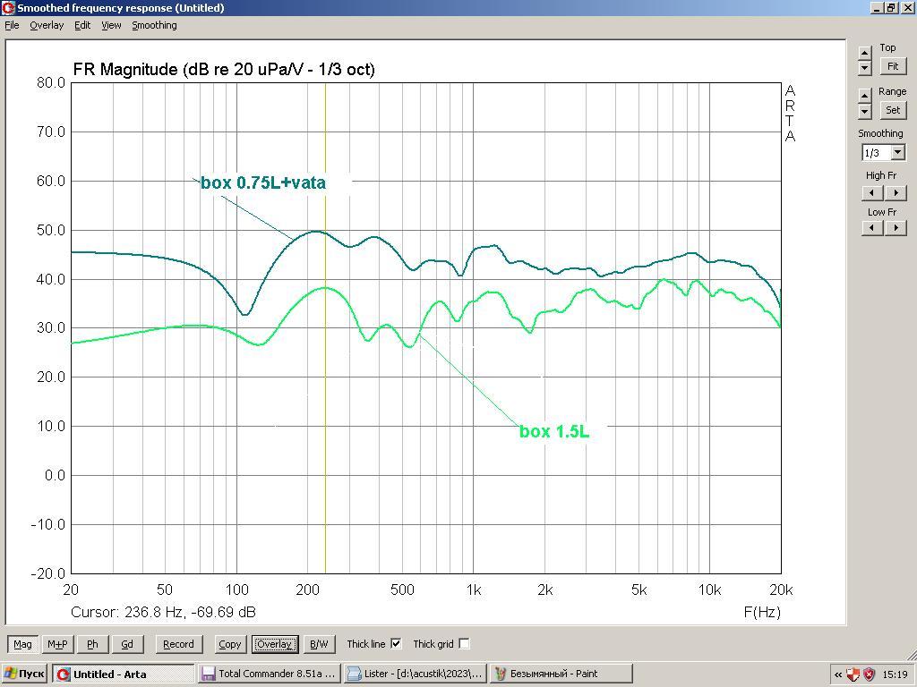Click Low Fr left arrow
The width and height of the screenshot is (917, 687).
[x=872, y=228]
